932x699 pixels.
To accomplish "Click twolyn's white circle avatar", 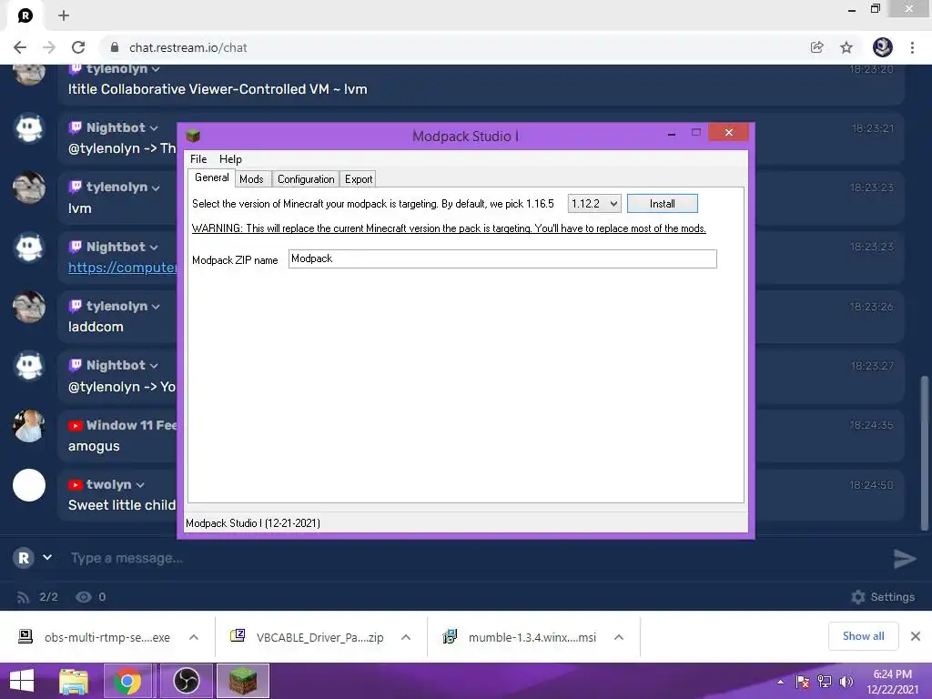I will [x=29, y=485].
